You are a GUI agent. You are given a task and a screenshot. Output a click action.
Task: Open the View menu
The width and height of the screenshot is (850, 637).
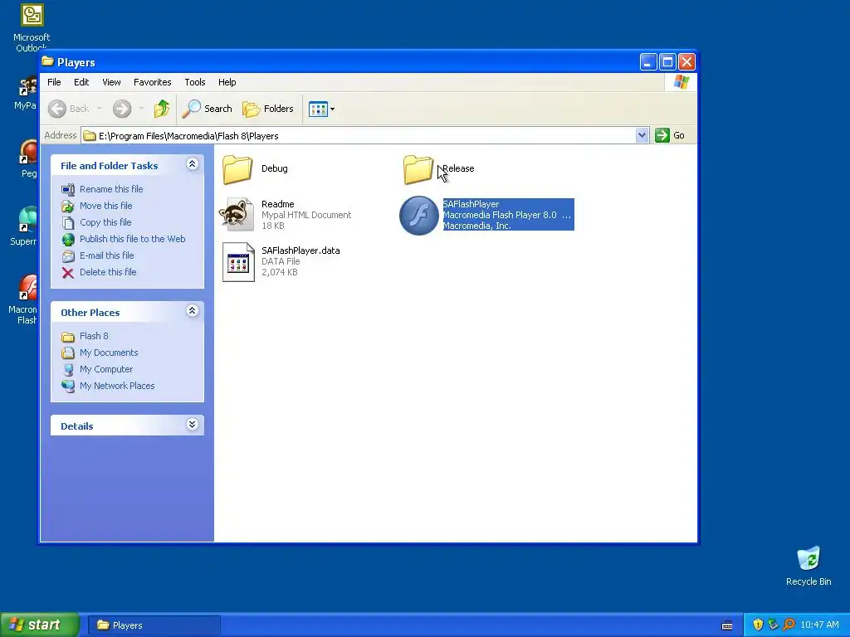[111, 82]
